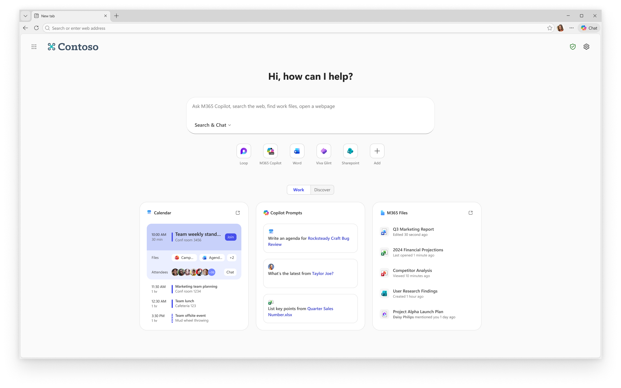This screenshot has height=388, width=621.
Task: Launch the M365 Copilot app shortcut
Action: [270, 151]
